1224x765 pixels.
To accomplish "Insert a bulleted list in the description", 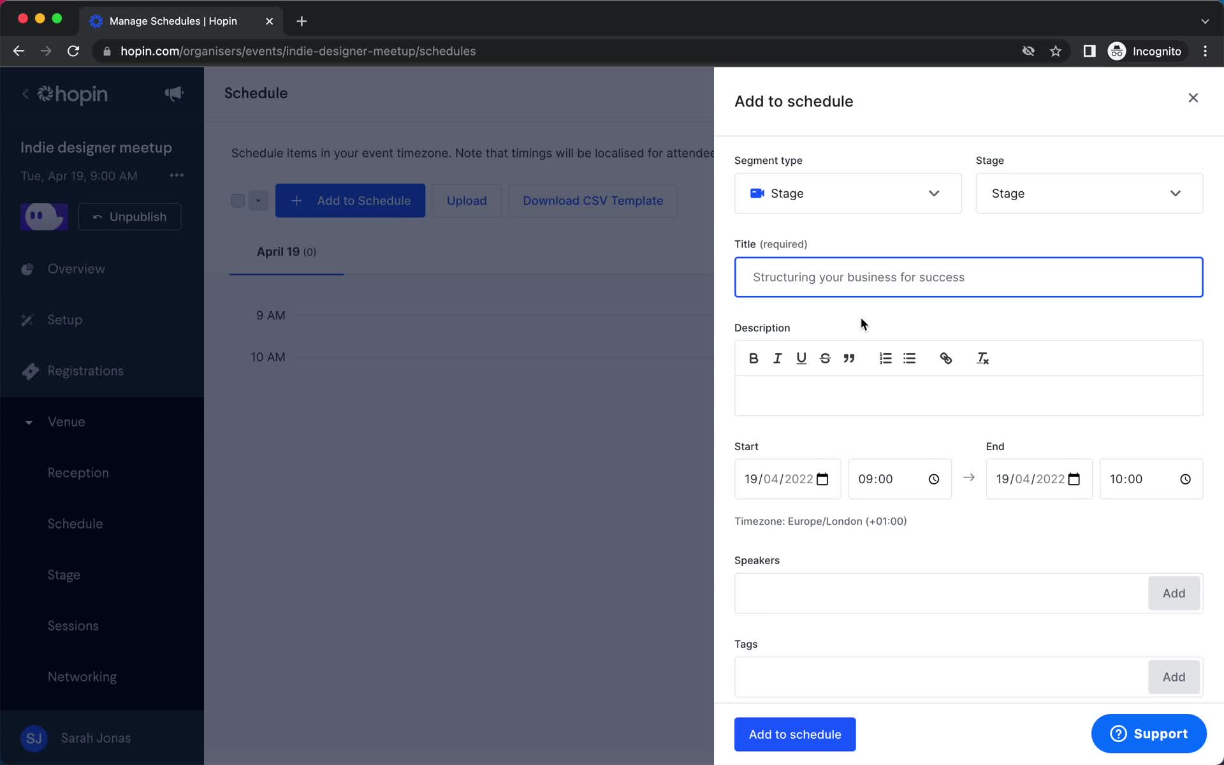I will click(x=910, y=358).
